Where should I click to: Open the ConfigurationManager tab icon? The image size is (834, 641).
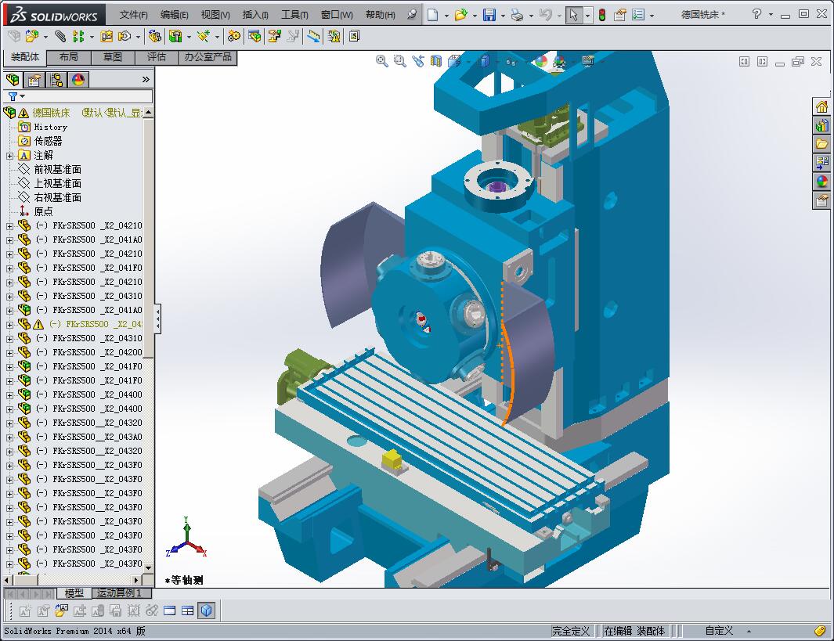coord(56,80)
